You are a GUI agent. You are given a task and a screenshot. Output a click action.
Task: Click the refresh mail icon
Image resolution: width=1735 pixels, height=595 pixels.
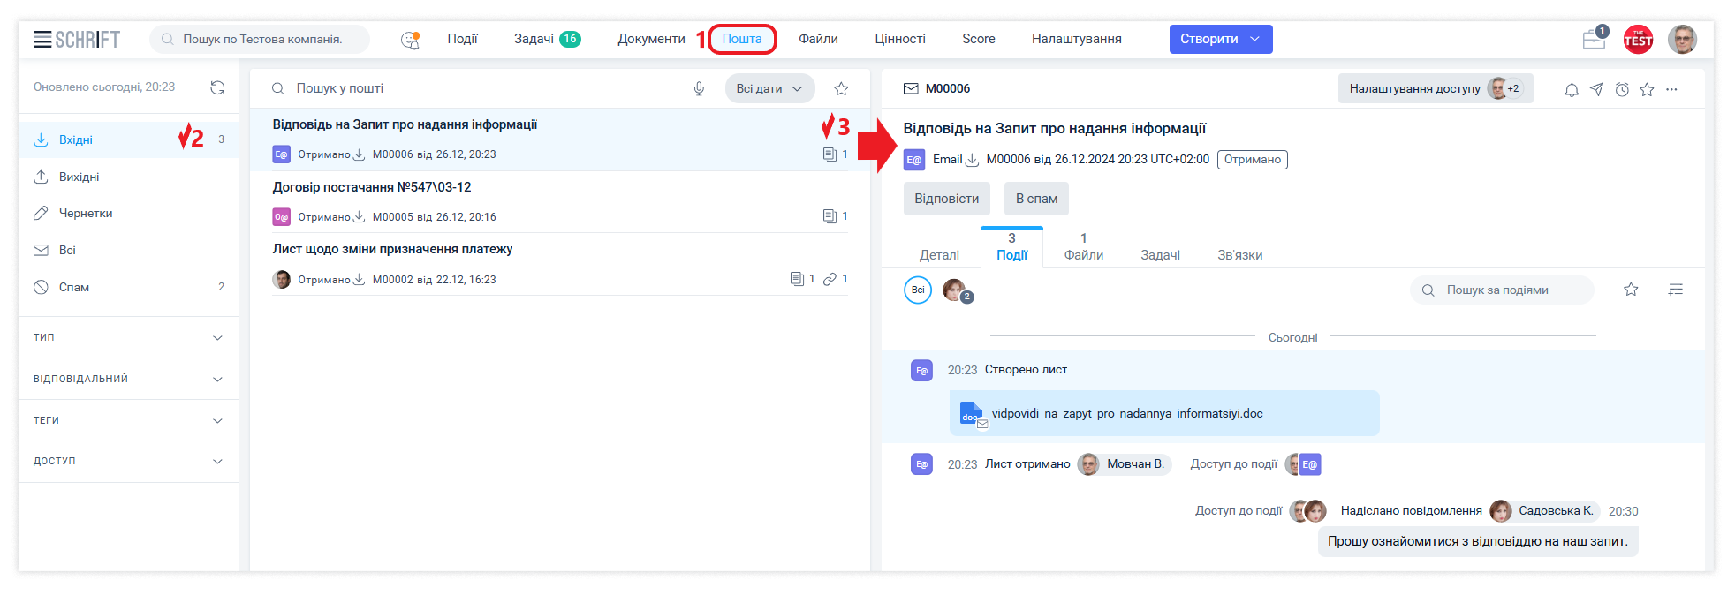pyautogui.click(x=217, y=87)
